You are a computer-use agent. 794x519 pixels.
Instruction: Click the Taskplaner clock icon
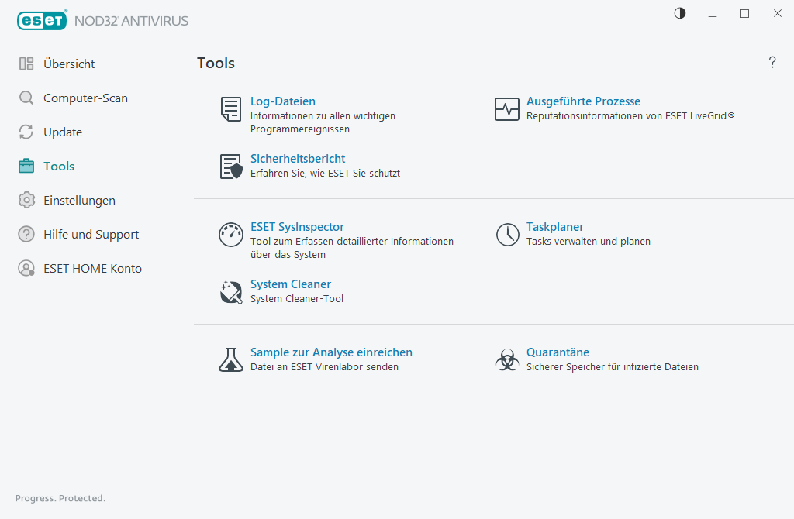click(x=507, y=235)
